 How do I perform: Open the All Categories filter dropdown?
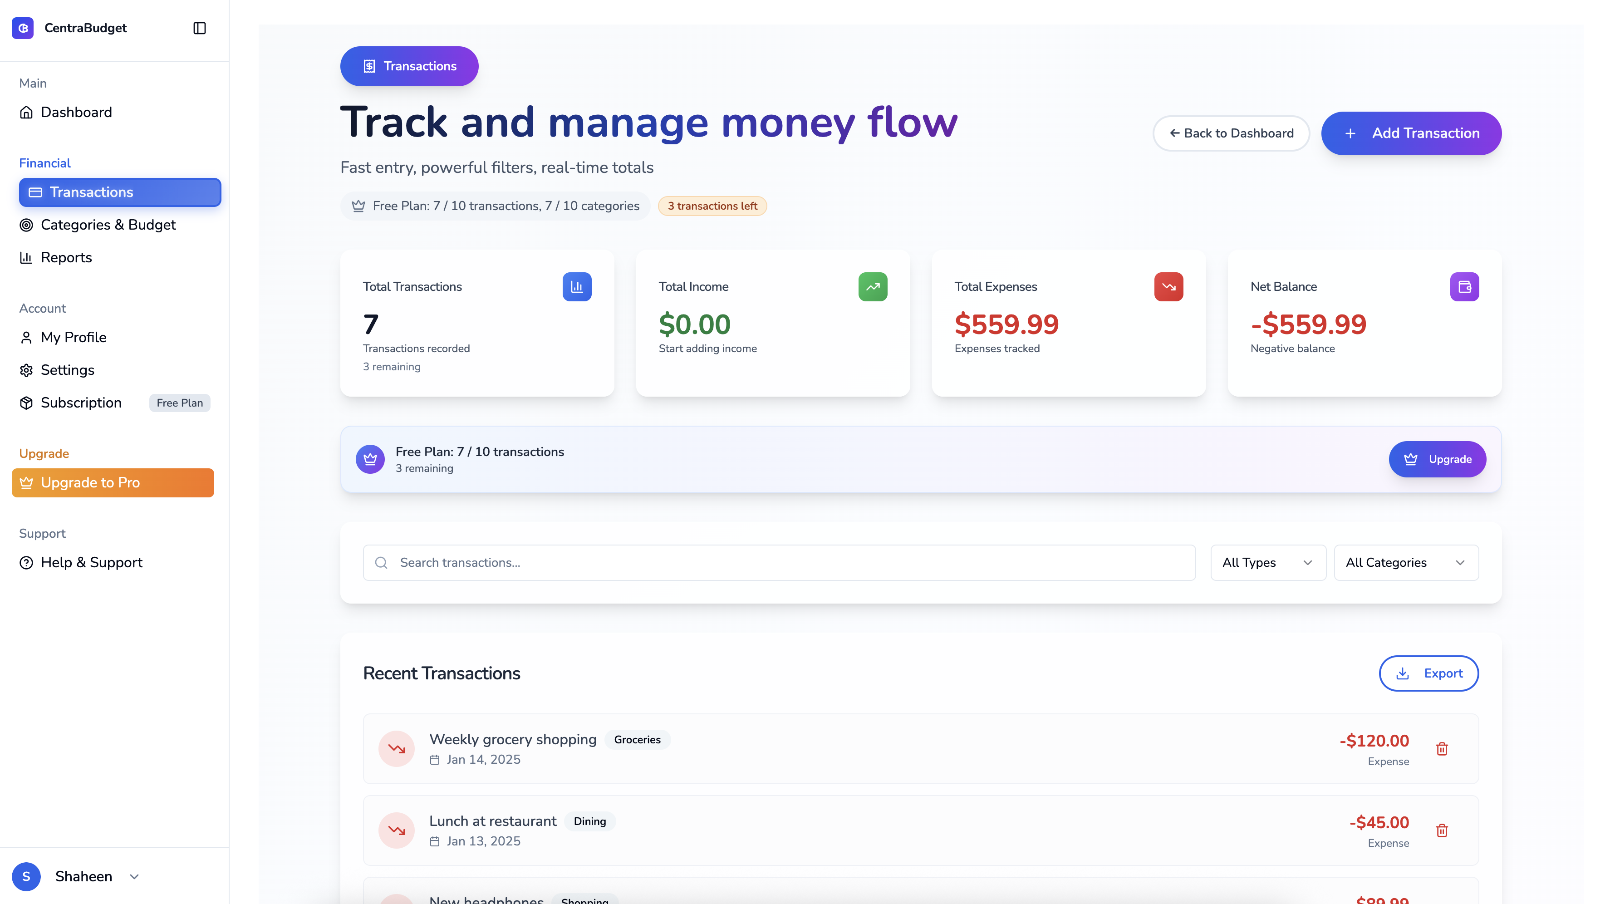pyautogui.click(x=1406, y=563)
